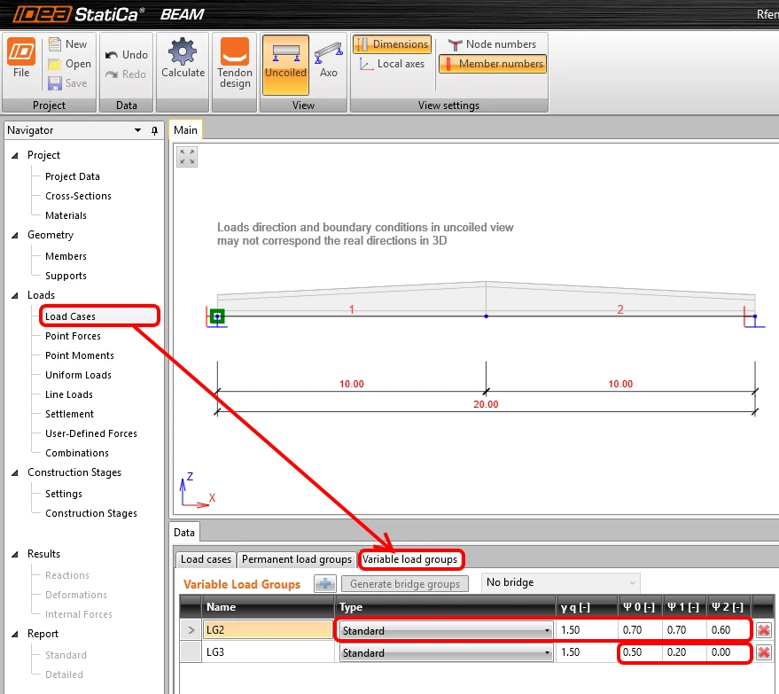The height and width of the screenshot is (694, 779).
Task: Select Combinations in the navigator
Action: [x=77, y=453]
